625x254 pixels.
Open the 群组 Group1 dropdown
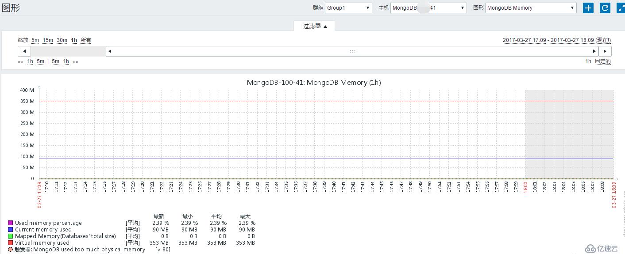point(348,8)
